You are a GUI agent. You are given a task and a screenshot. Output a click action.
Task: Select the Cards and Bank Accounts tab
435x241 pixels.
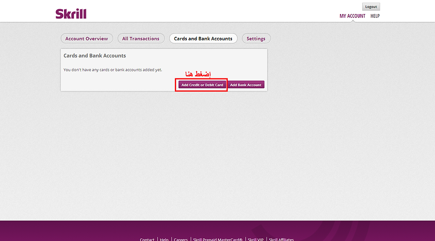(x=203, y=39)
